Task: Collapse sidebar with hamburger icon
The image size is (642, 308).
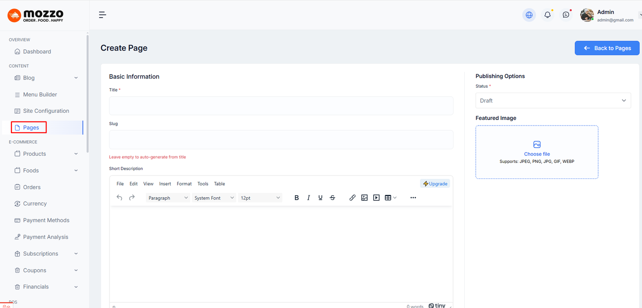Action: (x=102, y=15)
